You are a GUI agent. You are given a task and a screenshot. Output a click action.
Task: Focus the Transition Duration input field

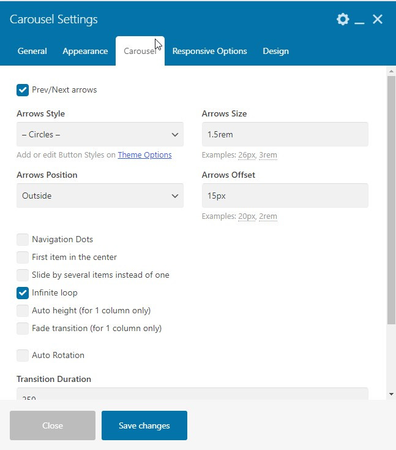(192, 394)
